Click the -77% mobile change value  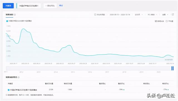(x=165, y=90)
